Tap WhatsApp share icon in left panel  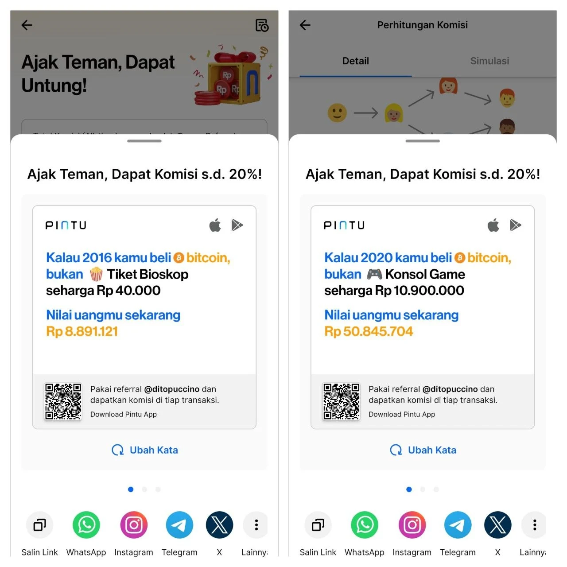pyautogui.click(x=86, y=525)
